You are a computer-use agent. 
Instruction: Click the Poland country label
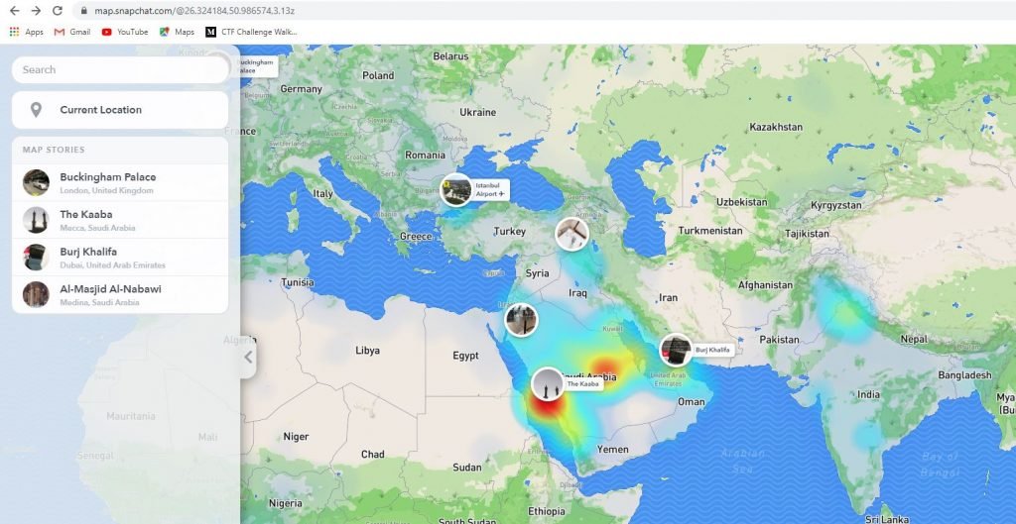coord(378,75)
